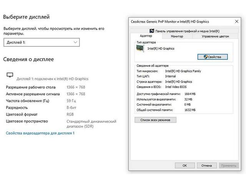
Task: Click the Список всех режимов button
Action: click(x=156, y=120)
